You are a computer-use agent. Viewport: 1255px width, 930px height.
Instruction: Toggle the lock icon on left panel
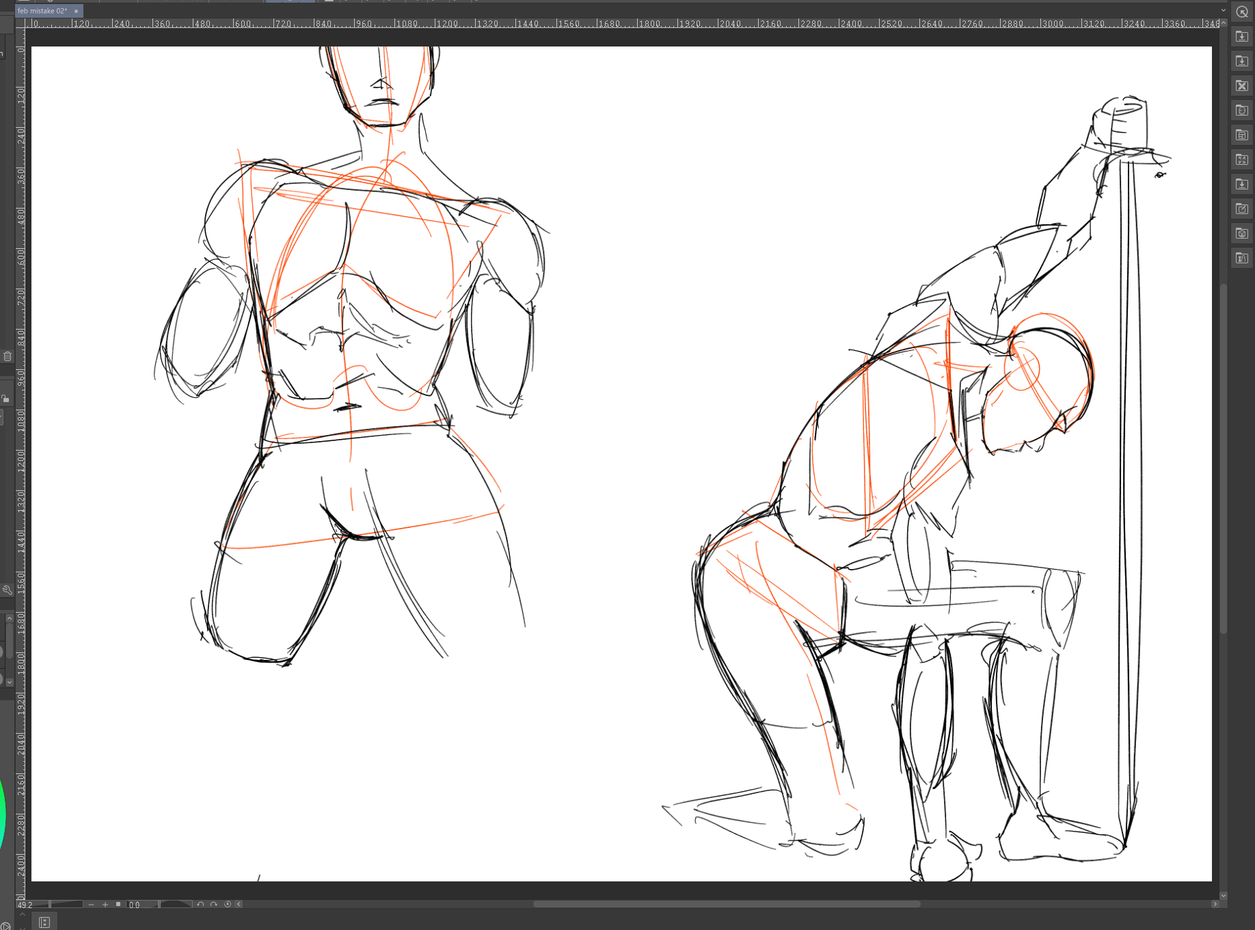[5, 399]
